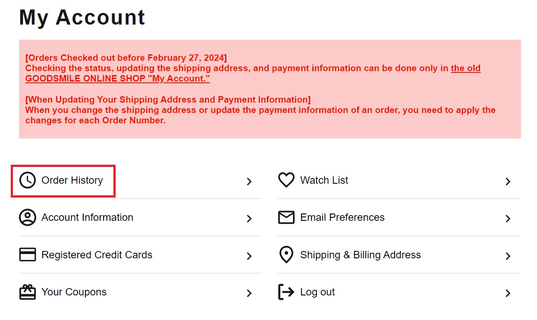Viewport: 537px width, 320px height.
Task: Click the chevron next to Email Preferences
Action: (508, 219)
